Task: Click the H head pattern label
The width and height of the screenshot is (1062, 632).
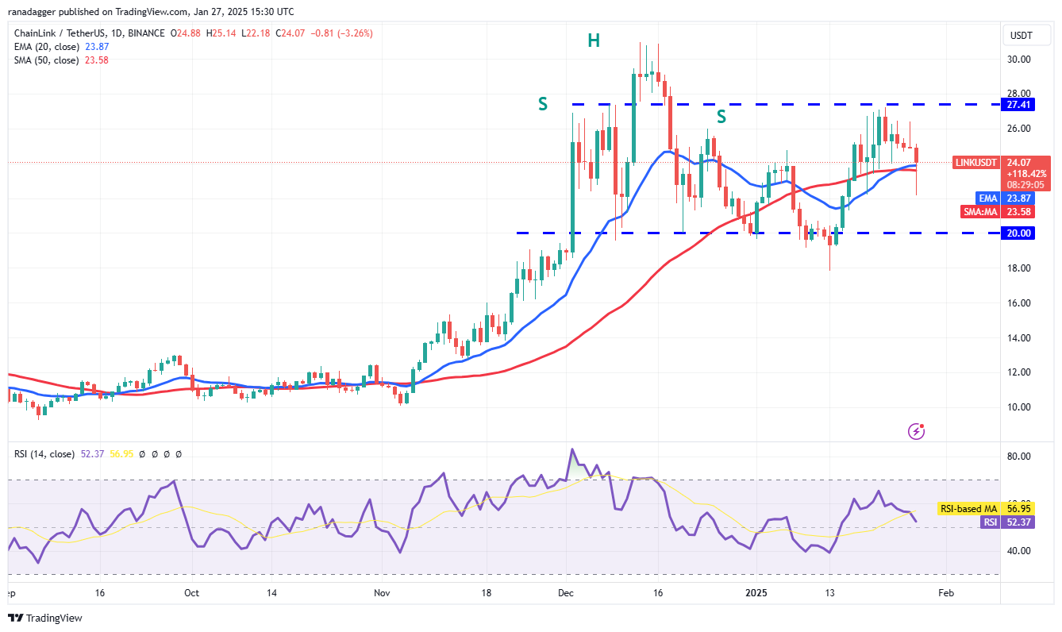Action: (x=594, y=41)
